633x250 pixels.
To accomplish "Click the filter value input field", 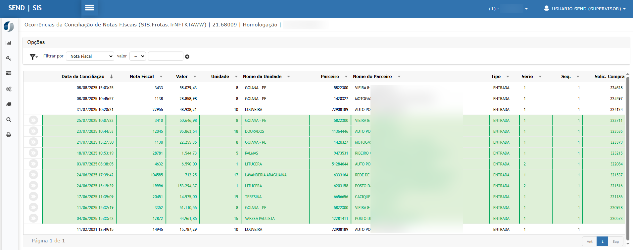I will pos(166,56).
